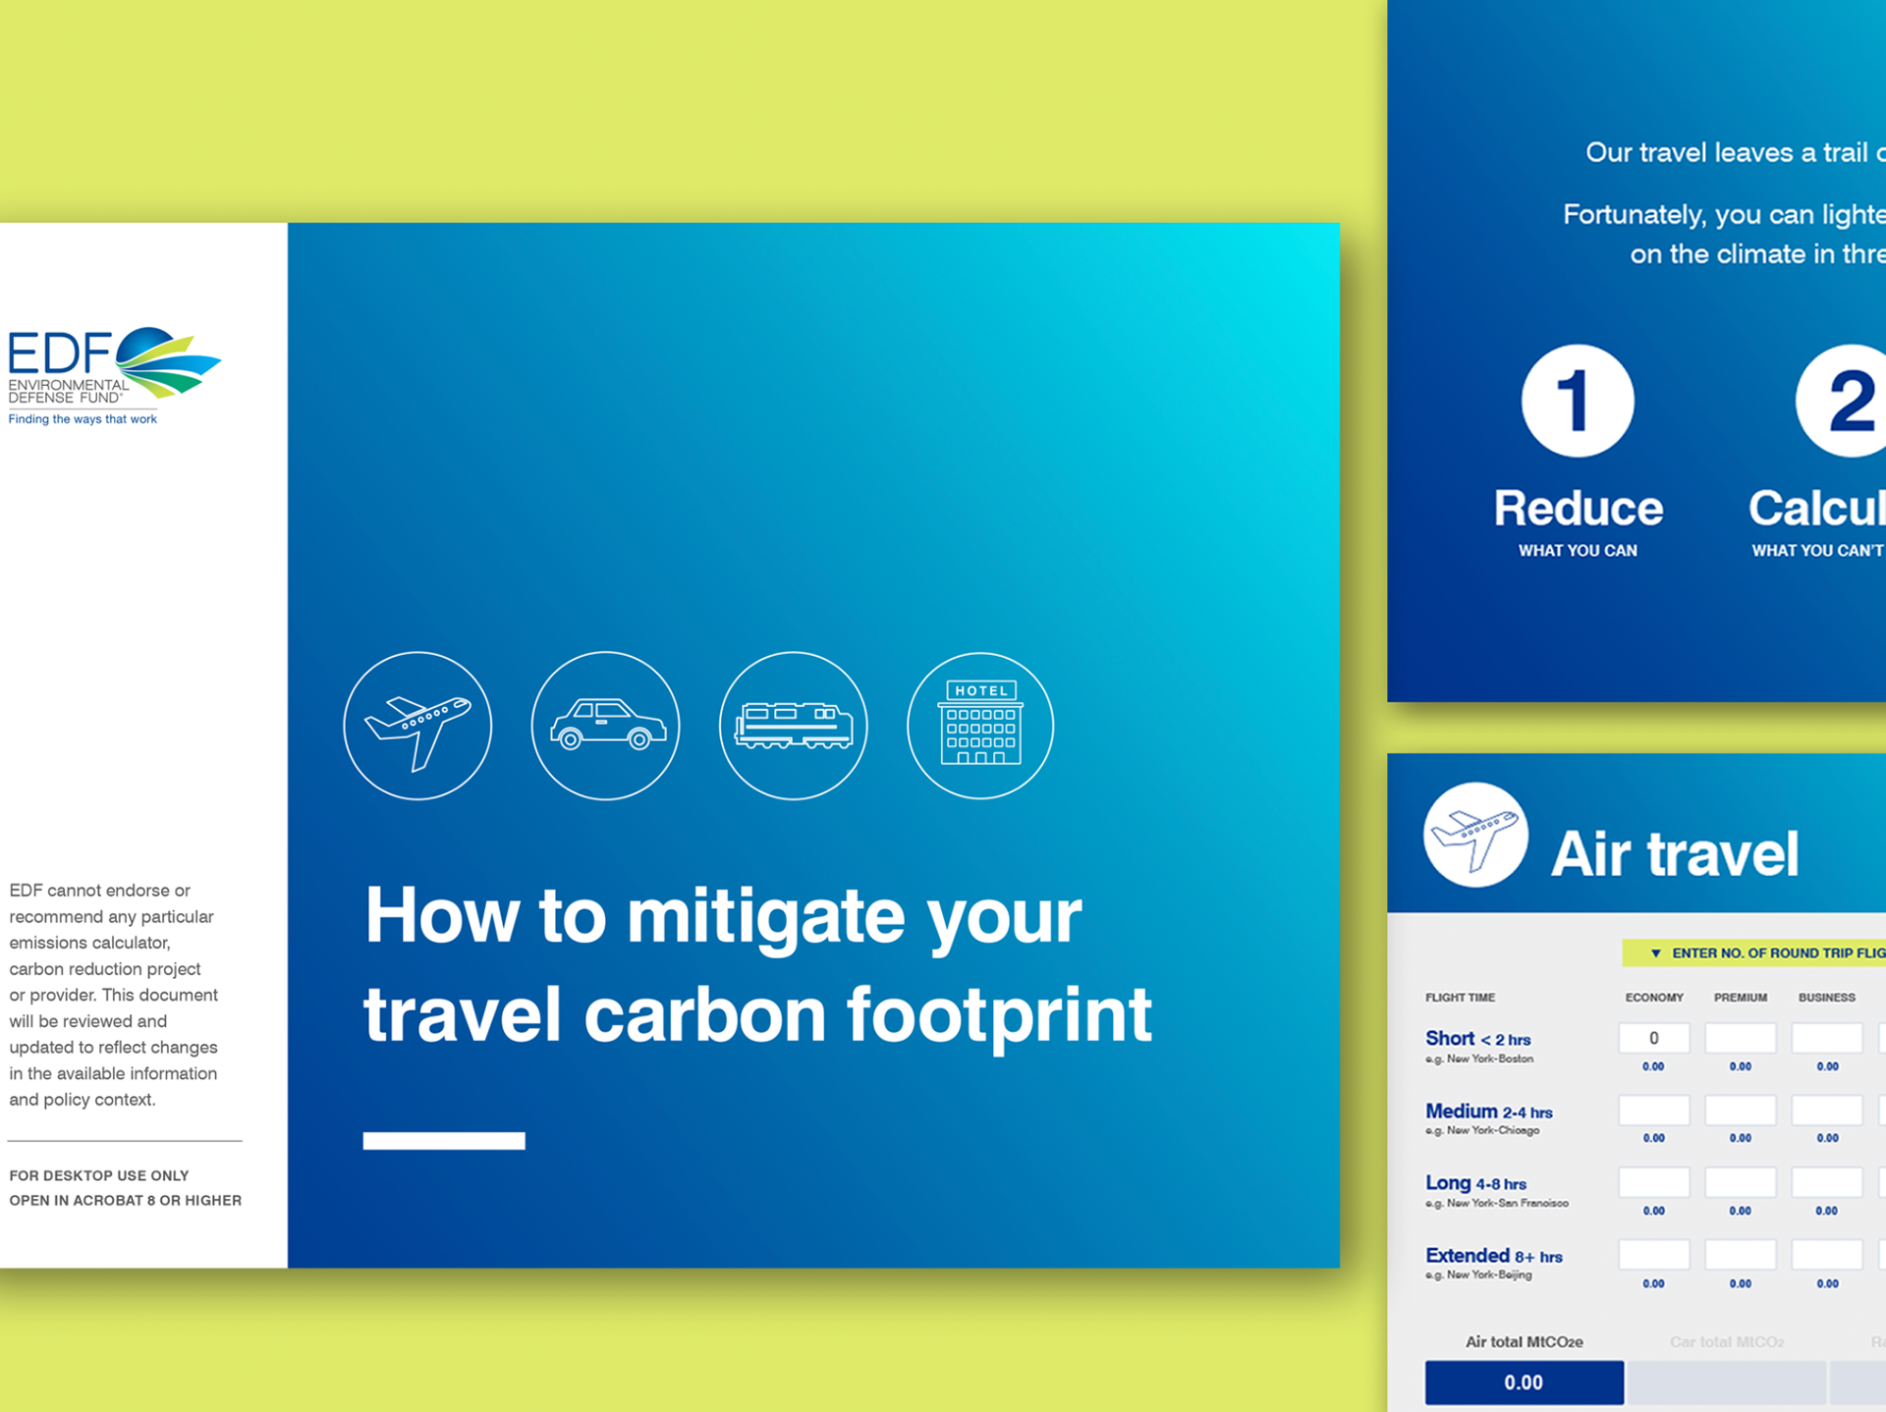Select the Car total MtCO2 tab

tap(1726, 1342)
